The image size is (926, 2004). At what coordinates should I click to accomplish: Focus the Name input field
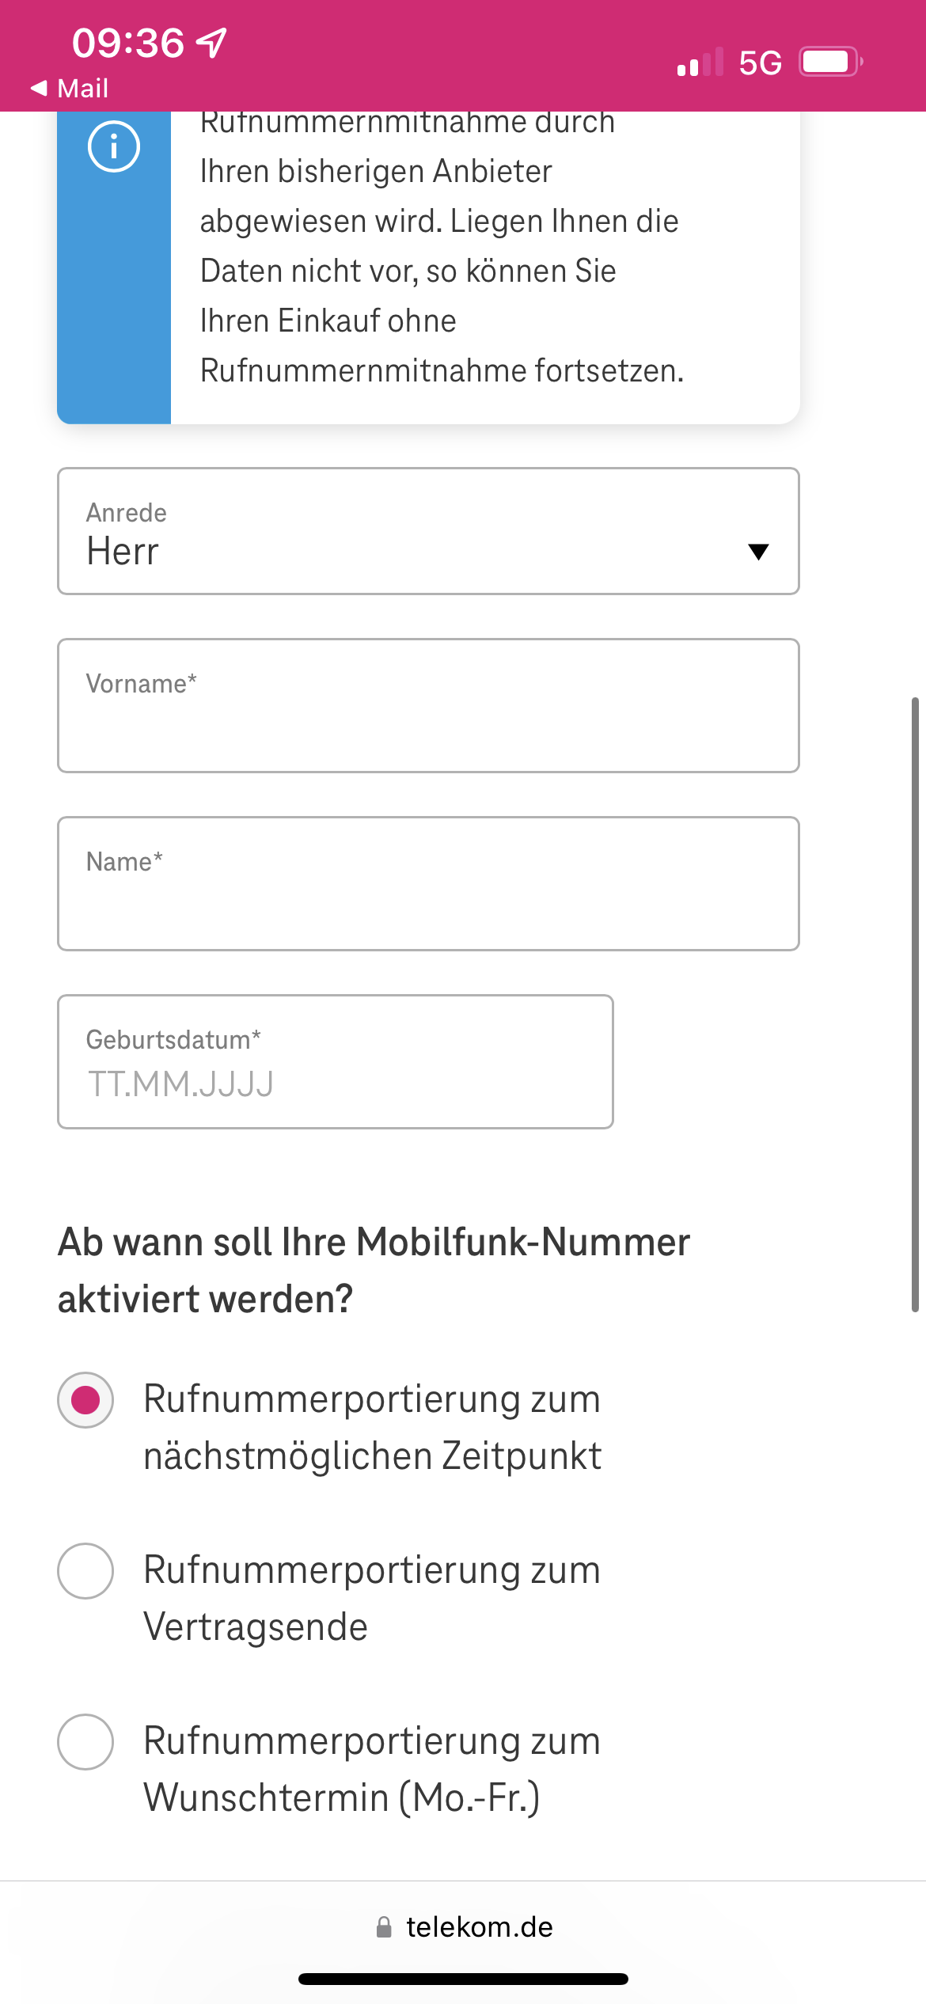[x=428, y=883]
